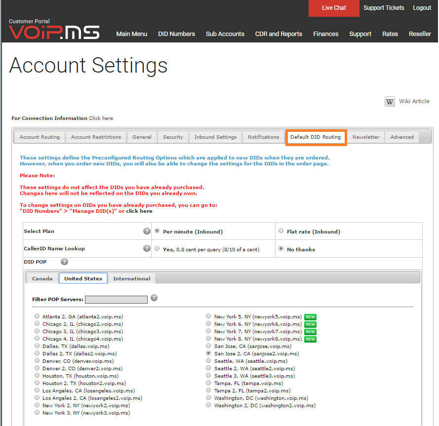Image resolution: width=439 pixels, height=426 pixels.
Task: Switch to the Security settings tab
Action: (172, 137)
